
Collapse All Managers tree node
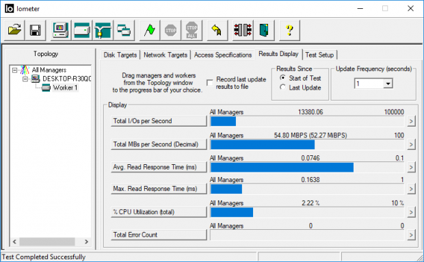14,70
